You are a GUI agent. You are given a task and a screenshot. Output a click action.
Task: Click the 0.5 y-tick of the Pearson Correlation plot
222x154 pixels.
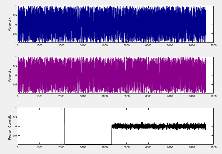pyautogui.click(x=15, y=117)
